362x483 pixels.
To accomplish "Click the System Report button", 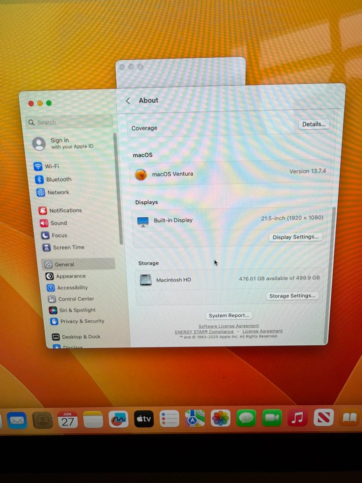I will coord(229,316).
